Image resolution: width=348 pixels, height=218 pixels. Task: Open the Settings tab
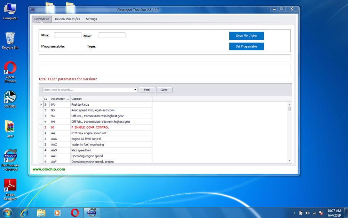(x=92, y=19)
